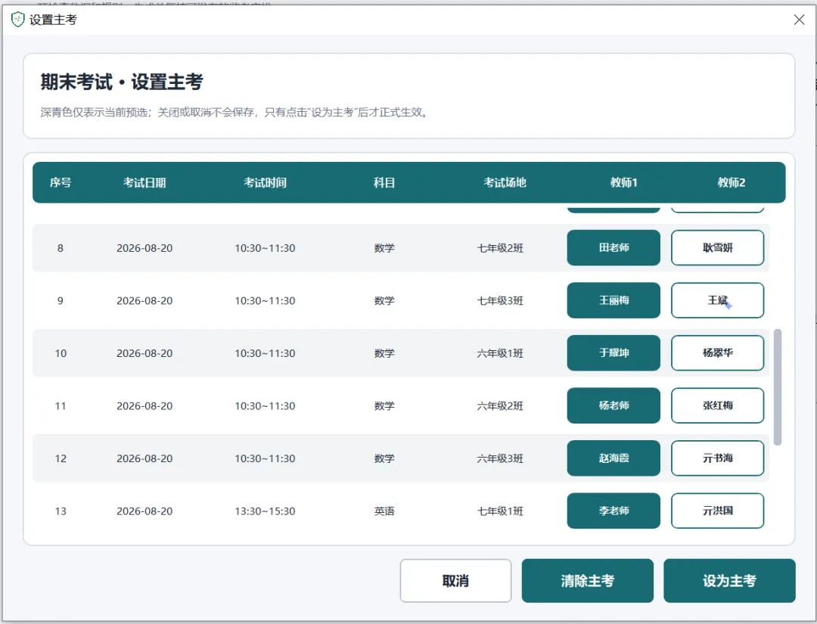
Task: Click the 七年级3班 venue cell
Action: pos(500,300)
